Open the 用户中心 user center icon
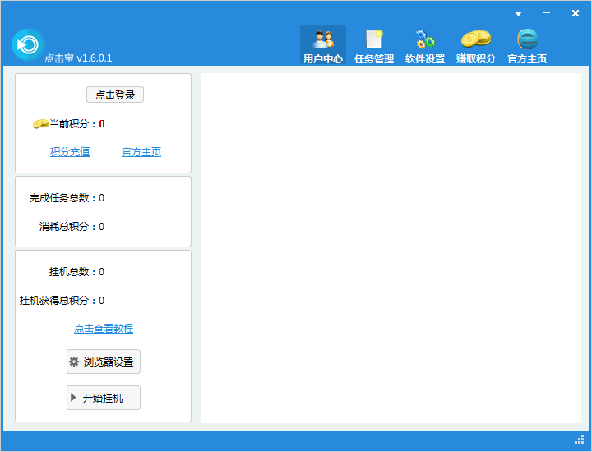The height and width of the screenshot is (452, 592). tap(323, 39)
